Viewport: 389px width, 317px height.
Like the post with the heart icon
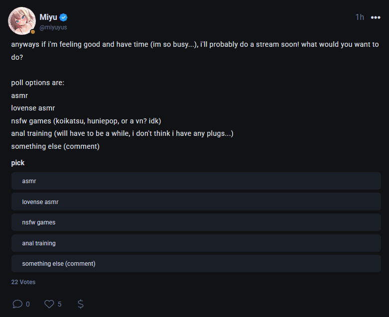click(49, 304)
